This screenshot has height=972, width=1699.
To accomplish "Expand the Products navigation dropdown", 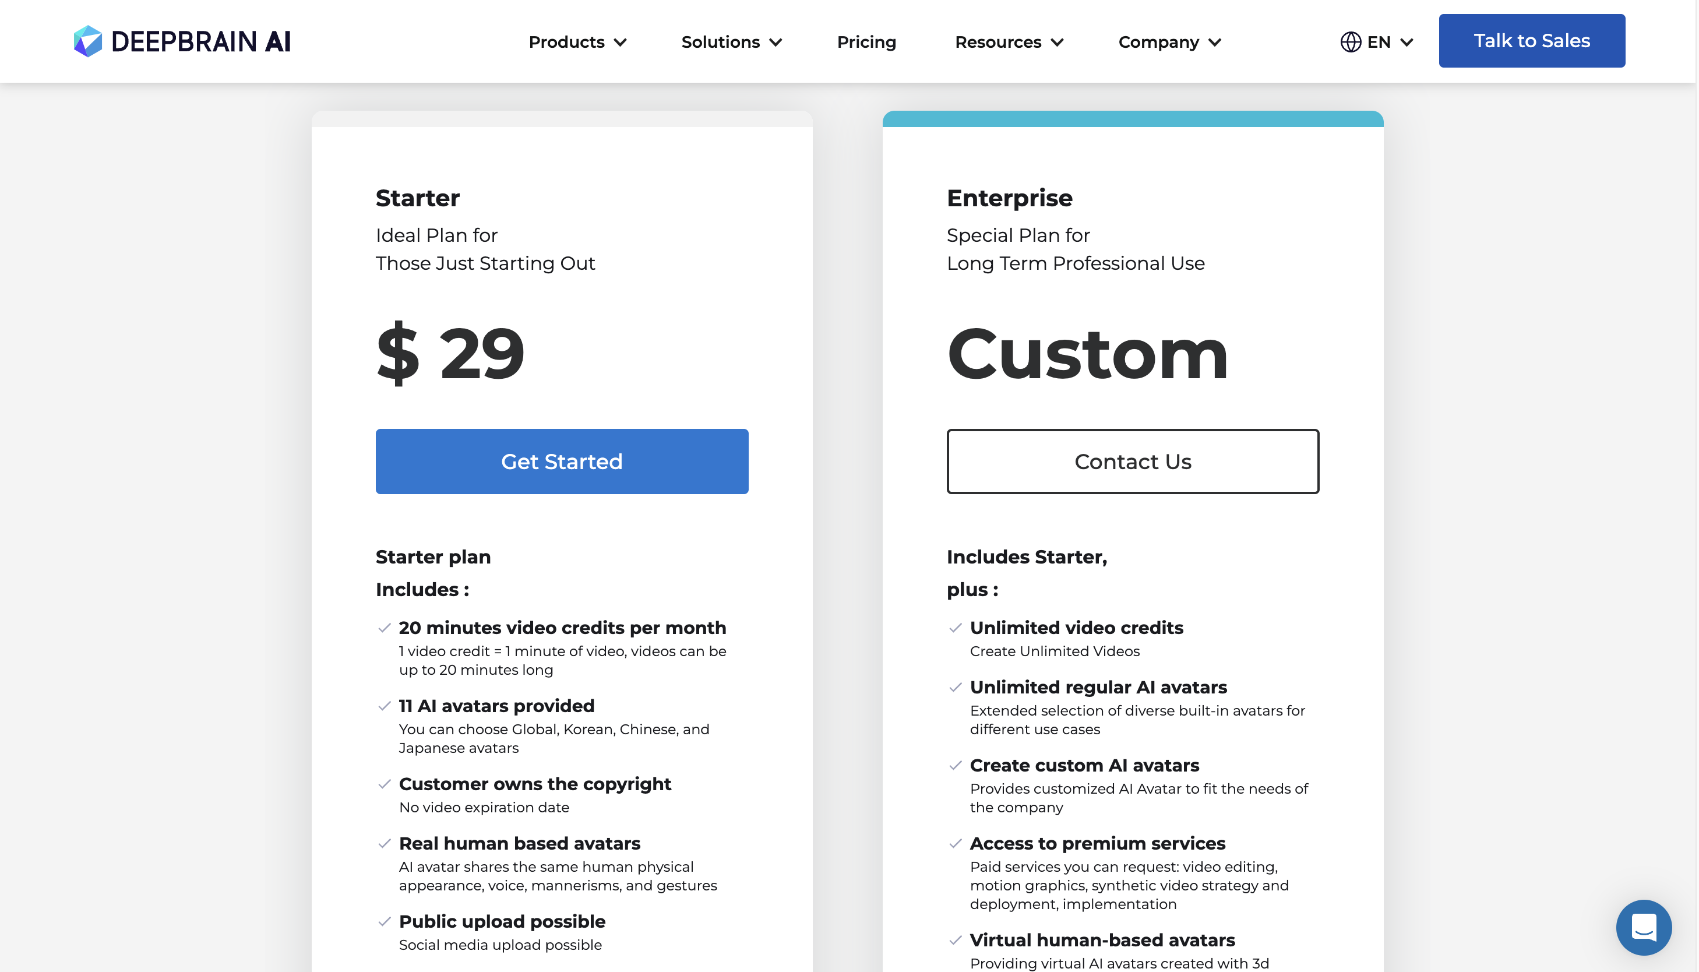I will pos(576,41).
